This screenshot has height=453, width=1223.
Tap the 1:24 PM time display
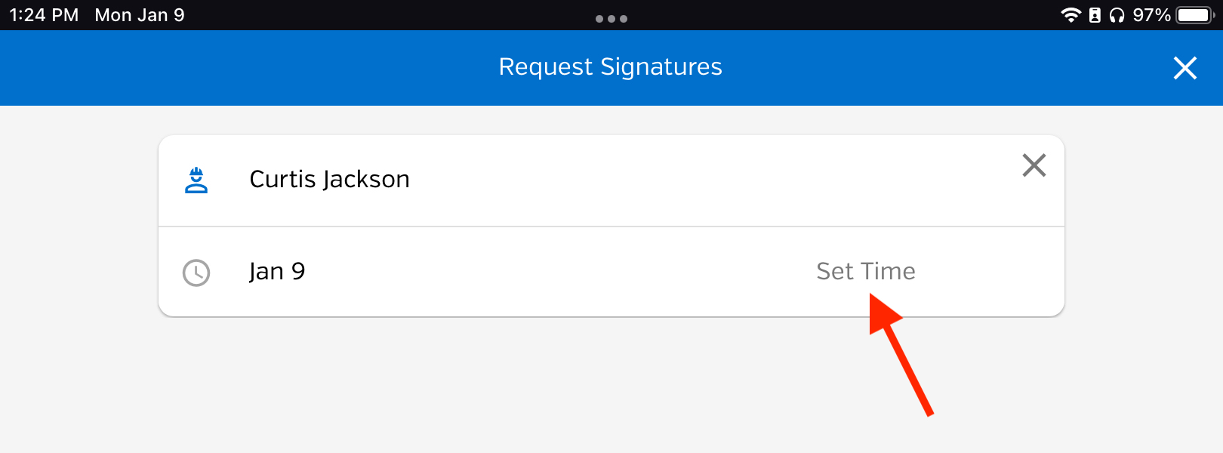pos(44,15)
